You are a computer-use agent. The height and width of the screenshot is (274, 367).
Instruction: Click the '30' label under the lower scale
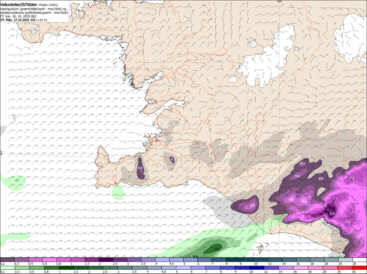click(354, 272)
